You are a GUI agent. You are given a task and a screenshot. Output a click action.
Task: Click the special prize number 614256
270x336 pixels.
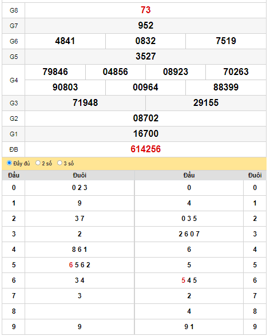pyautogui.click(x=146, y=149)
